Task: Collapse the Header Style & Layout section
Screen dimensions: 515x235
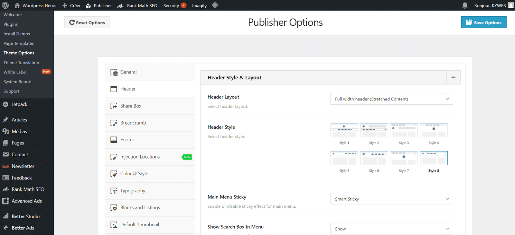Action: 453,77
